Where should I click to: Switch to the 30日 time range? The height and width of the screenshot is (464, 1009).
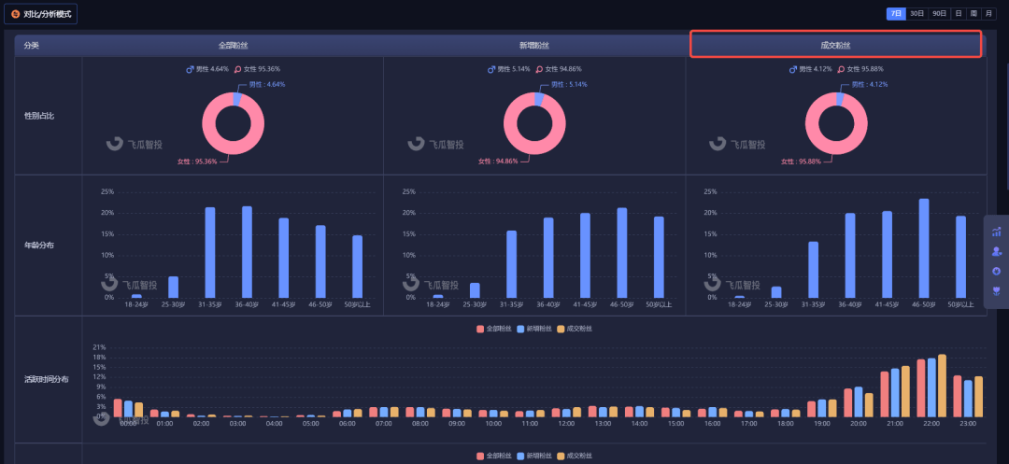pyautogui.click(x=917, y=13)
